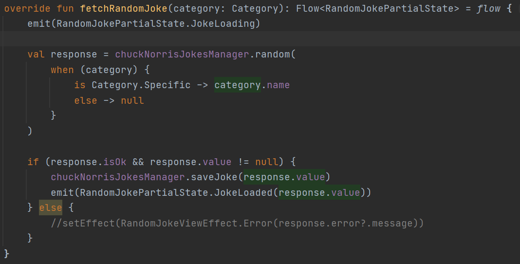This screenshot has width=520, height=264.
Task: Click the 'if' keyword
Action: point(33,162)
